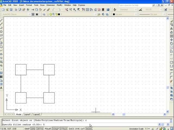Click the Erase tool in Modify toolbar
The width and height of the screenshot is (174, 130).
coord(172,21)
